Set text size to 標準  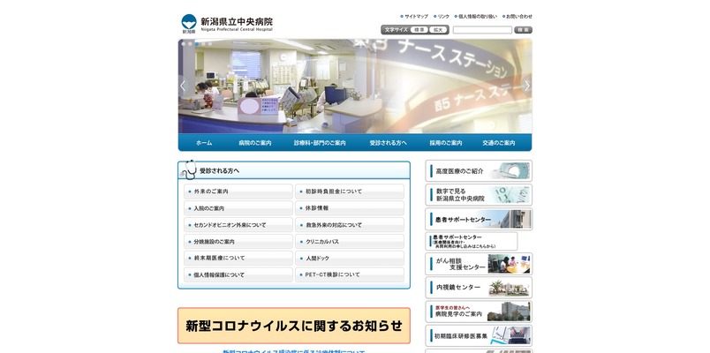click(419, 30)
